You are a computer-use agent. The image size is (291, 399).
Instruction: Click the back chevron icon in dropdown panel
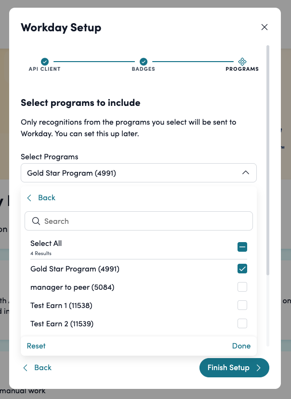(x=29, y=198)
